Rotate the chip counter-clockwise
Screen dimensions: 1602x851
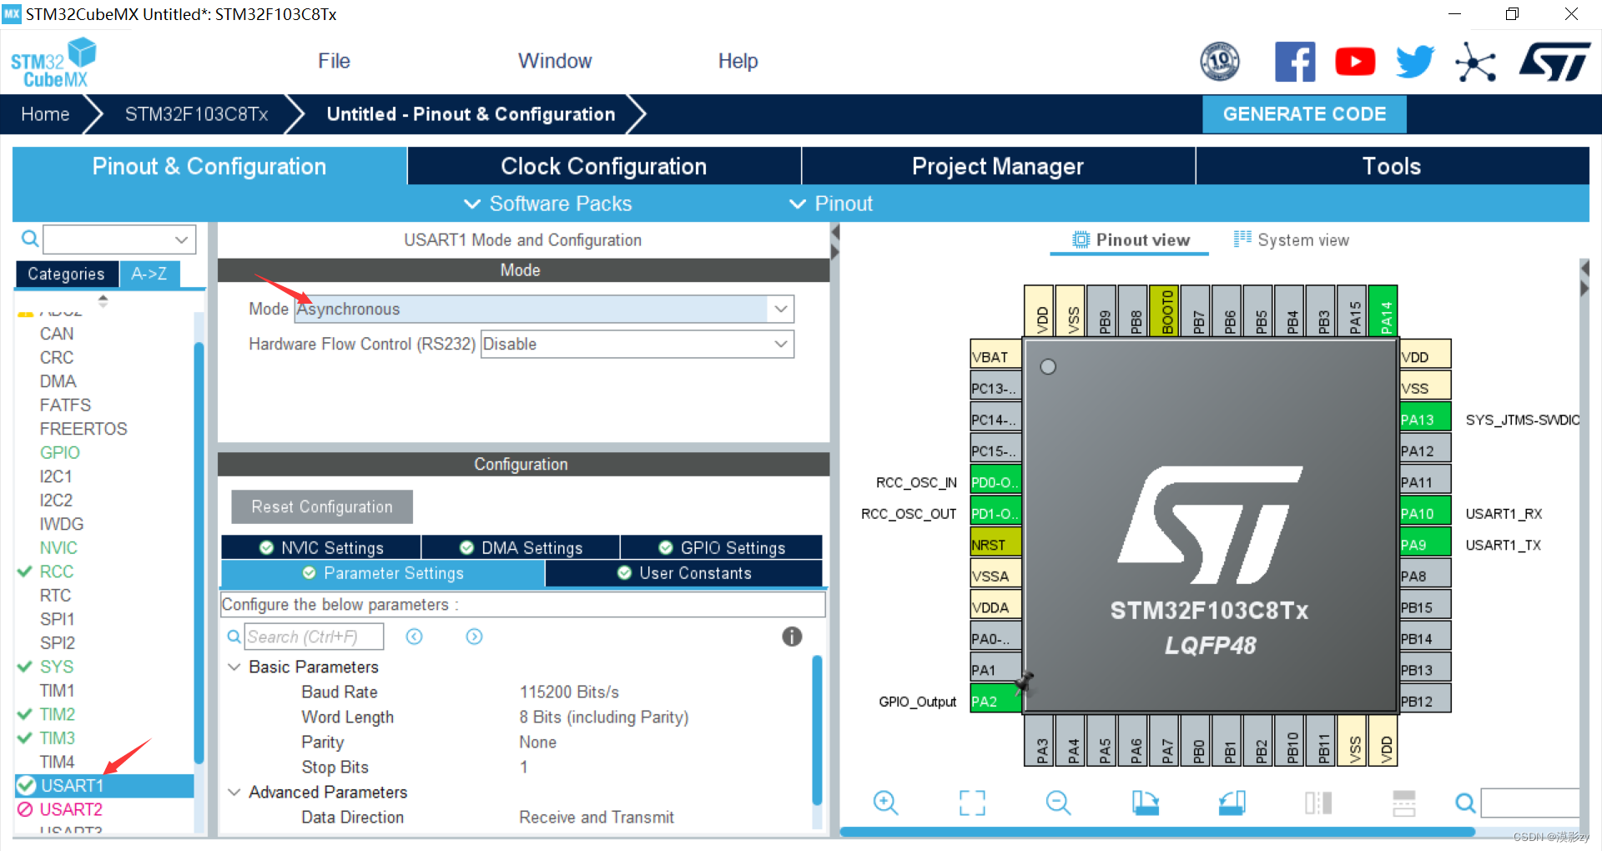1232,803
